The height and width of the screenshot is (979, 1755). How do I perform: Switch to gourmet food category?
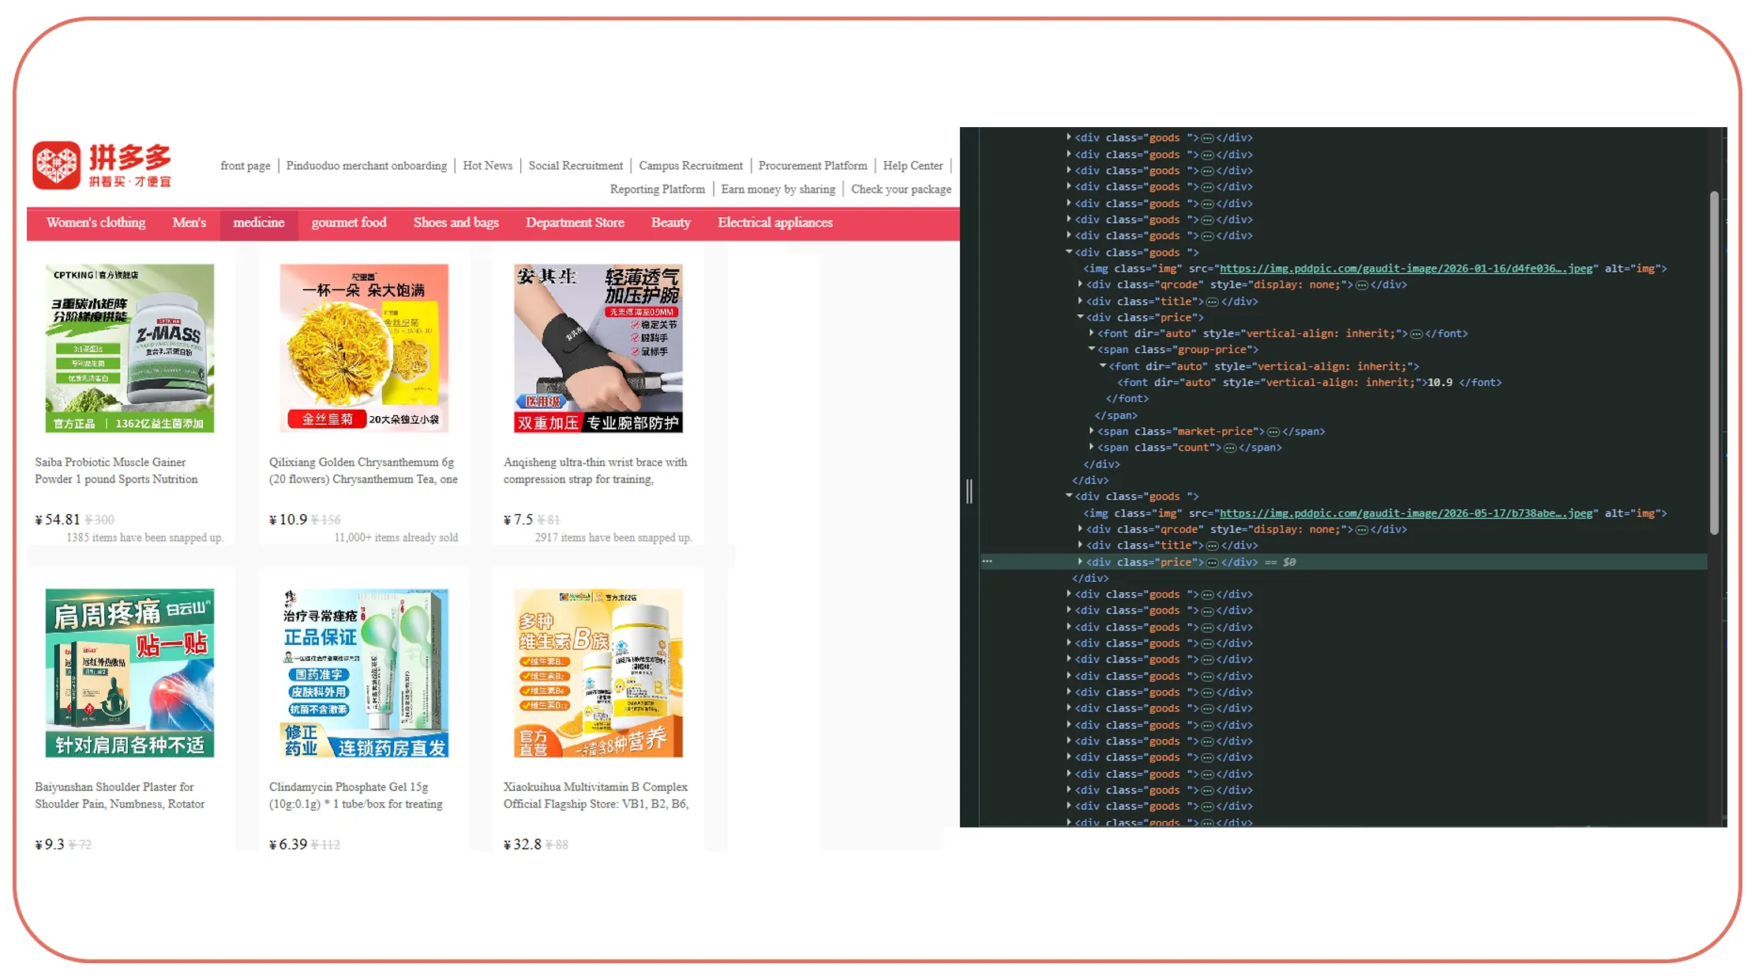click(x=349, y=223)
